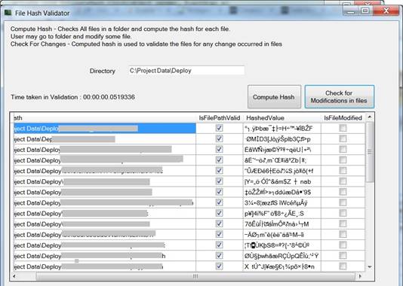Uncheck IsFilePathValid in the highlighted first row

219,128
